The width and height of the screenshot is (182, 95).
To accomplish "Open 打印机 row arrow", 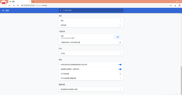I will (x=120, y=54).
